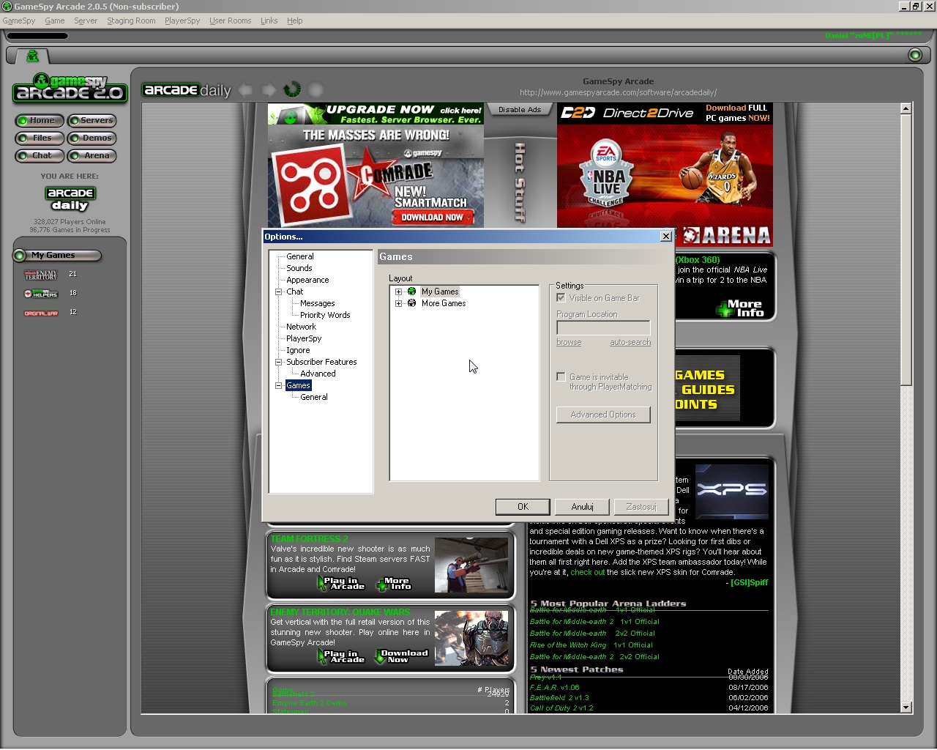The height and width of the screenshot is (750, 937).
Task: Go back with the Arcade daily back arrow
Action: [x=245, y=90]
